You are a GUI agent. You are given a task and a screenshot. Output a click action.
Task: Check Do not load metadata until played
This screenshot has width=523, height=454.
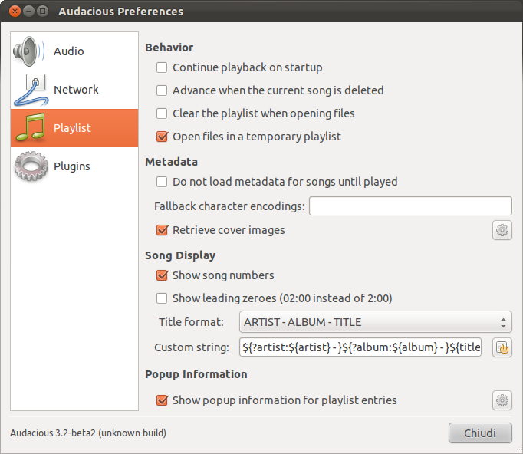(x=162, y=182)
